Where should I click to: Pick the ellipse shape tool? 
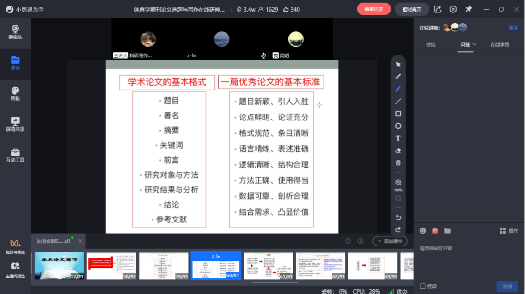tap(398, 126)
